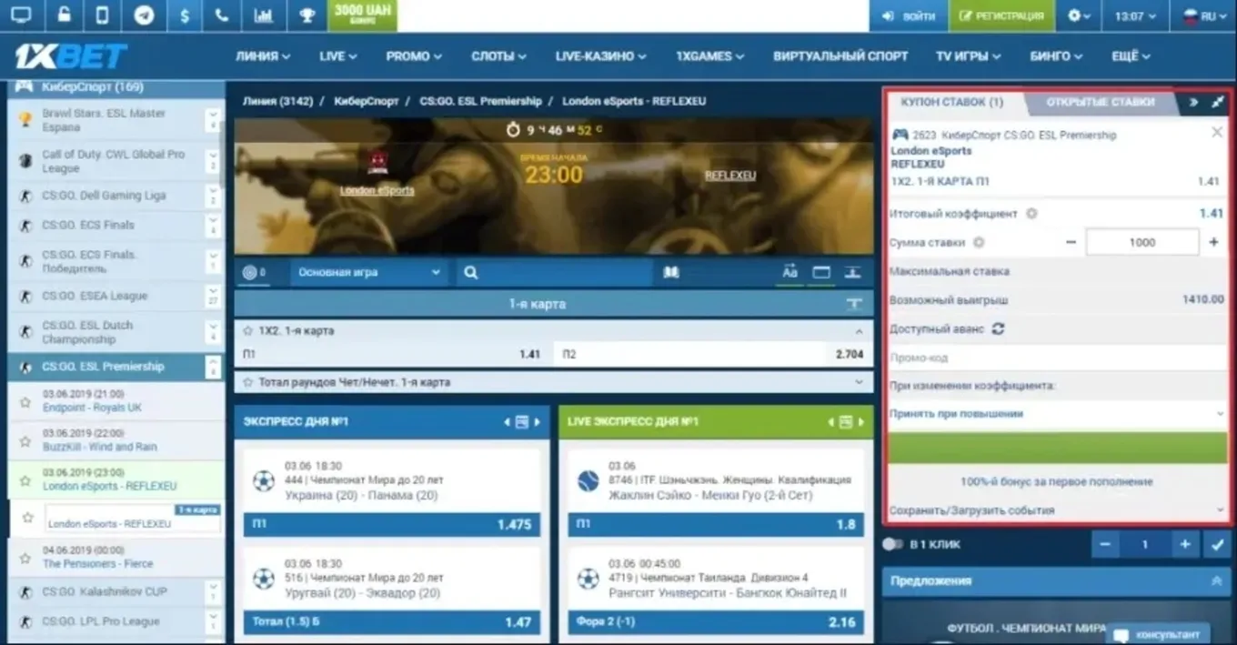Viewport: 1237px width, 645px height.
Task: Open the LIVE menu
Action: (x=337, y=55)
